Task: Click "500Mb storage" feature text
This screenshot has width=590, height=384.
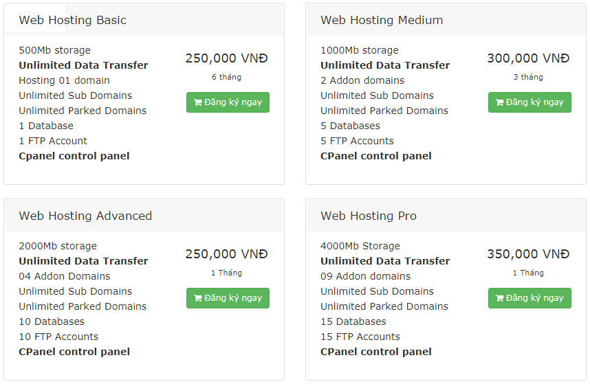Action: [54, 50]
